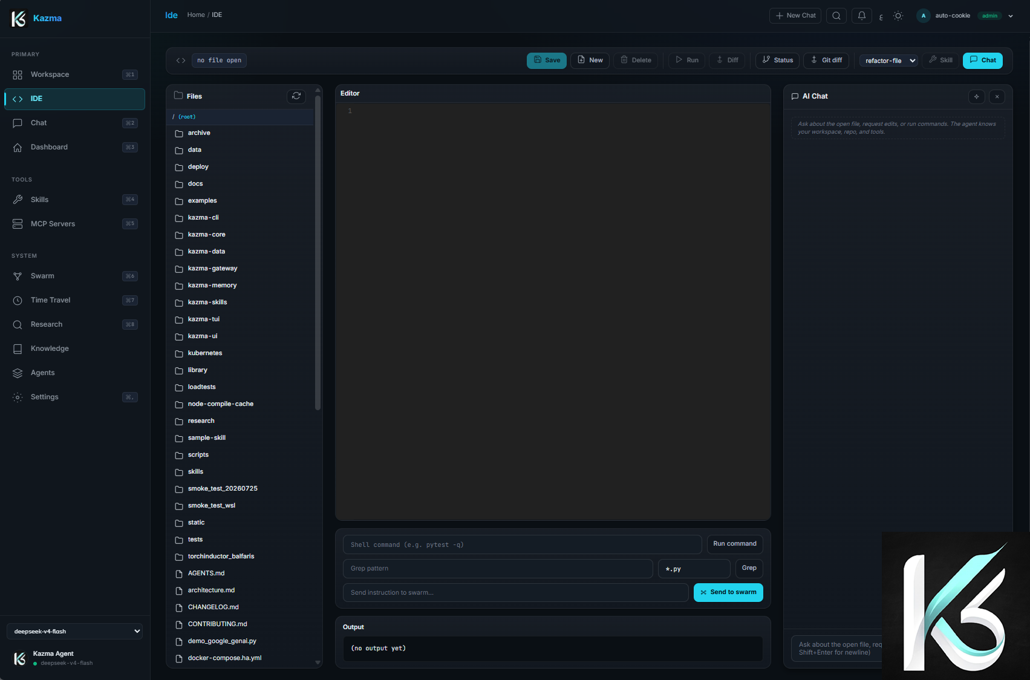Toggle the light/dark theme sun icon

(x=898, y=16)
